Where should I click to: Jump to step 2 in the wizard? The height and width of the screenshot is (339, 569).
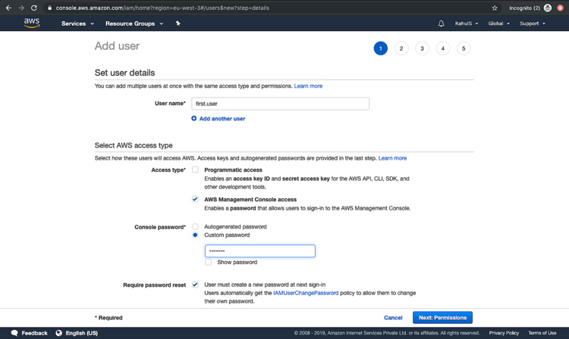(x=401, y=48)
